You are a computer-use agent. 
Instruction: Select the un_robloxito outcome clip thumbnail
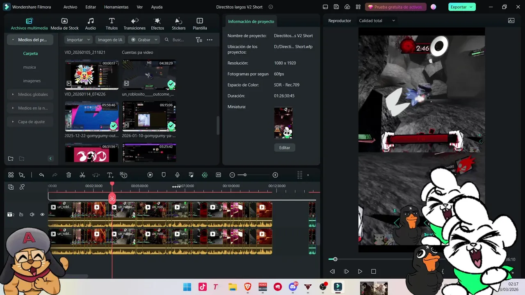pos(149,75)
